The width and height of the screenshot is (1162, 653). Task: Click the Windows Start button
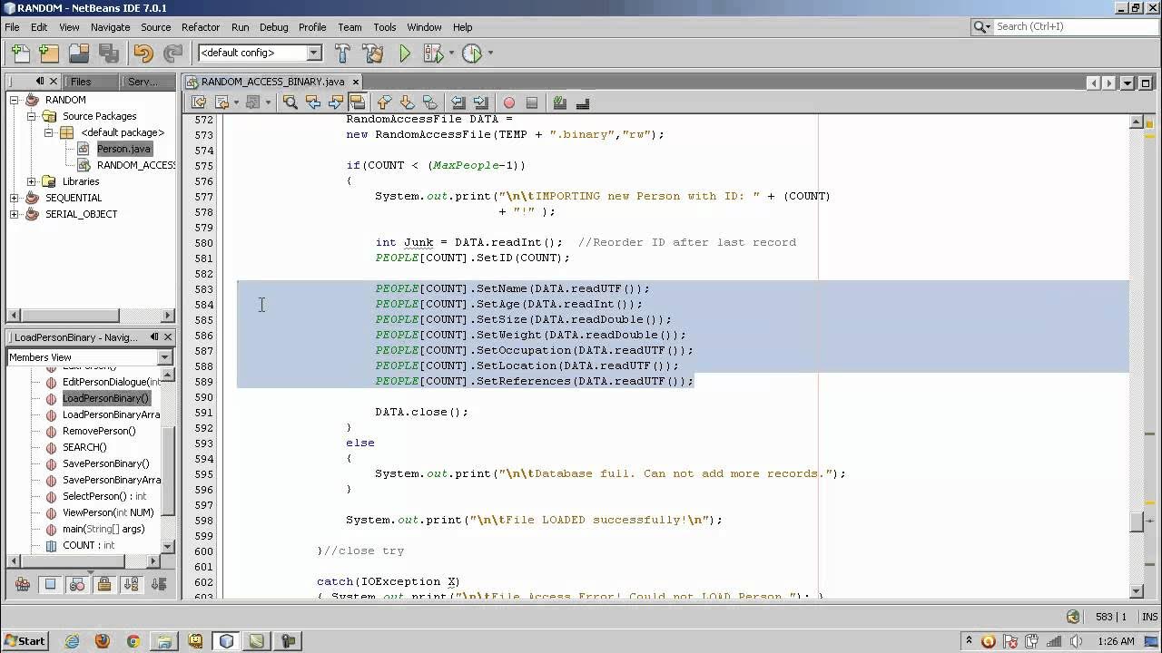click(25, 640)
